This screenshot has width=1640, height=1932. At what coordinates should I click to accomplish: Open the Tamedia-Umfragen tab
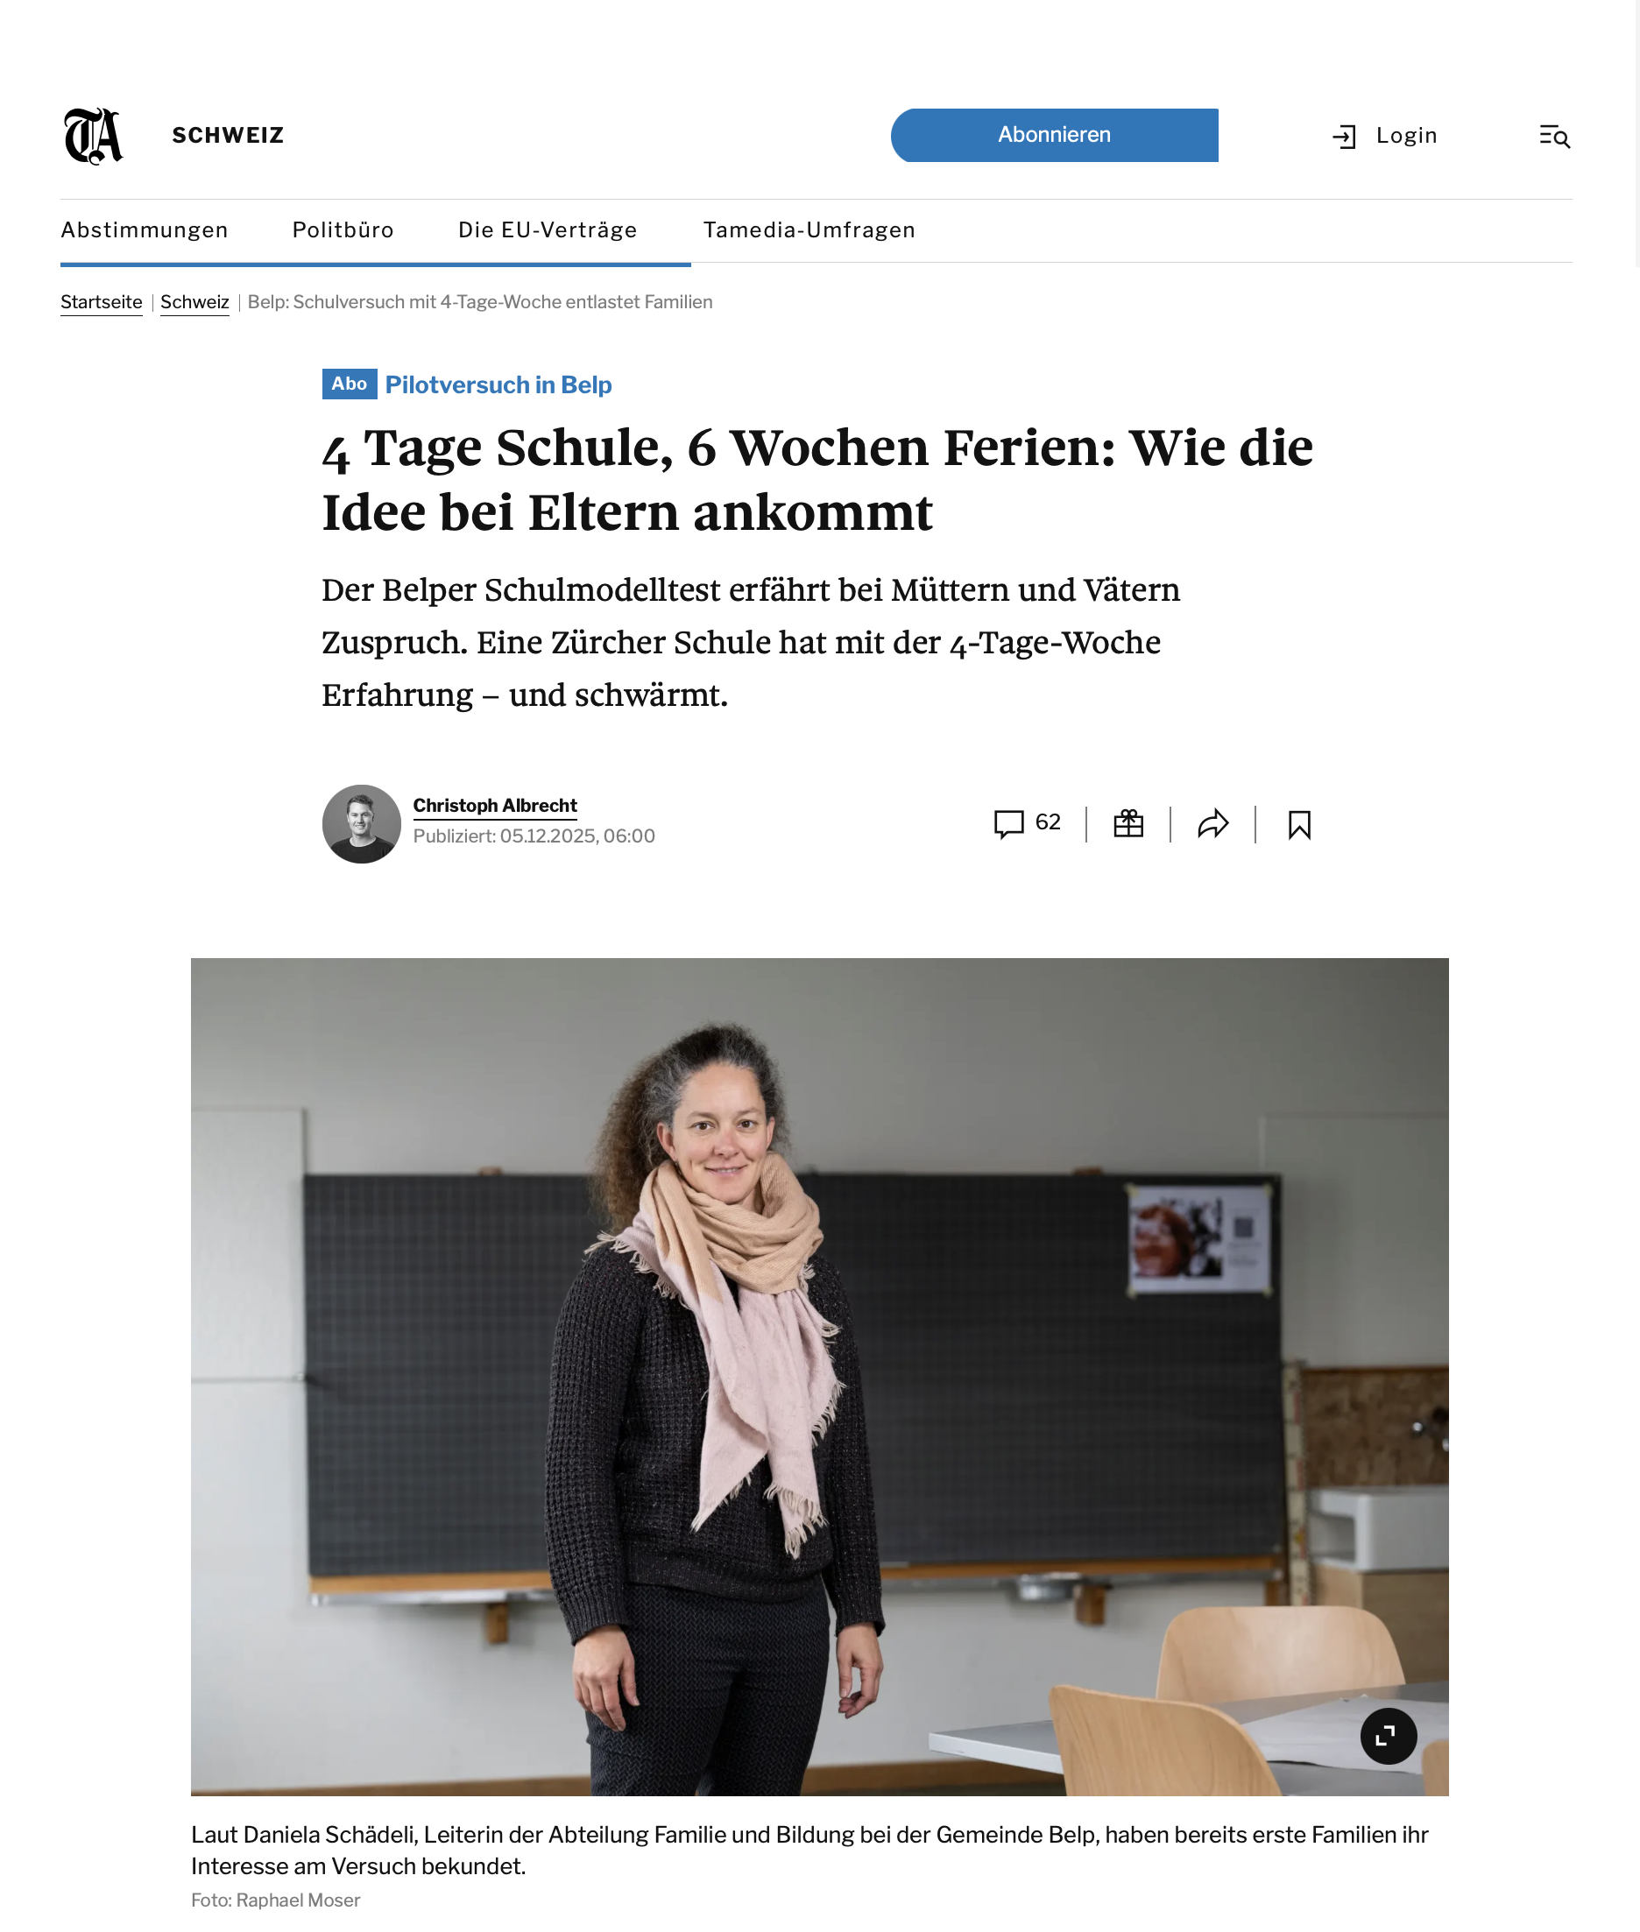pyautogui.click(x=809, y=230)
